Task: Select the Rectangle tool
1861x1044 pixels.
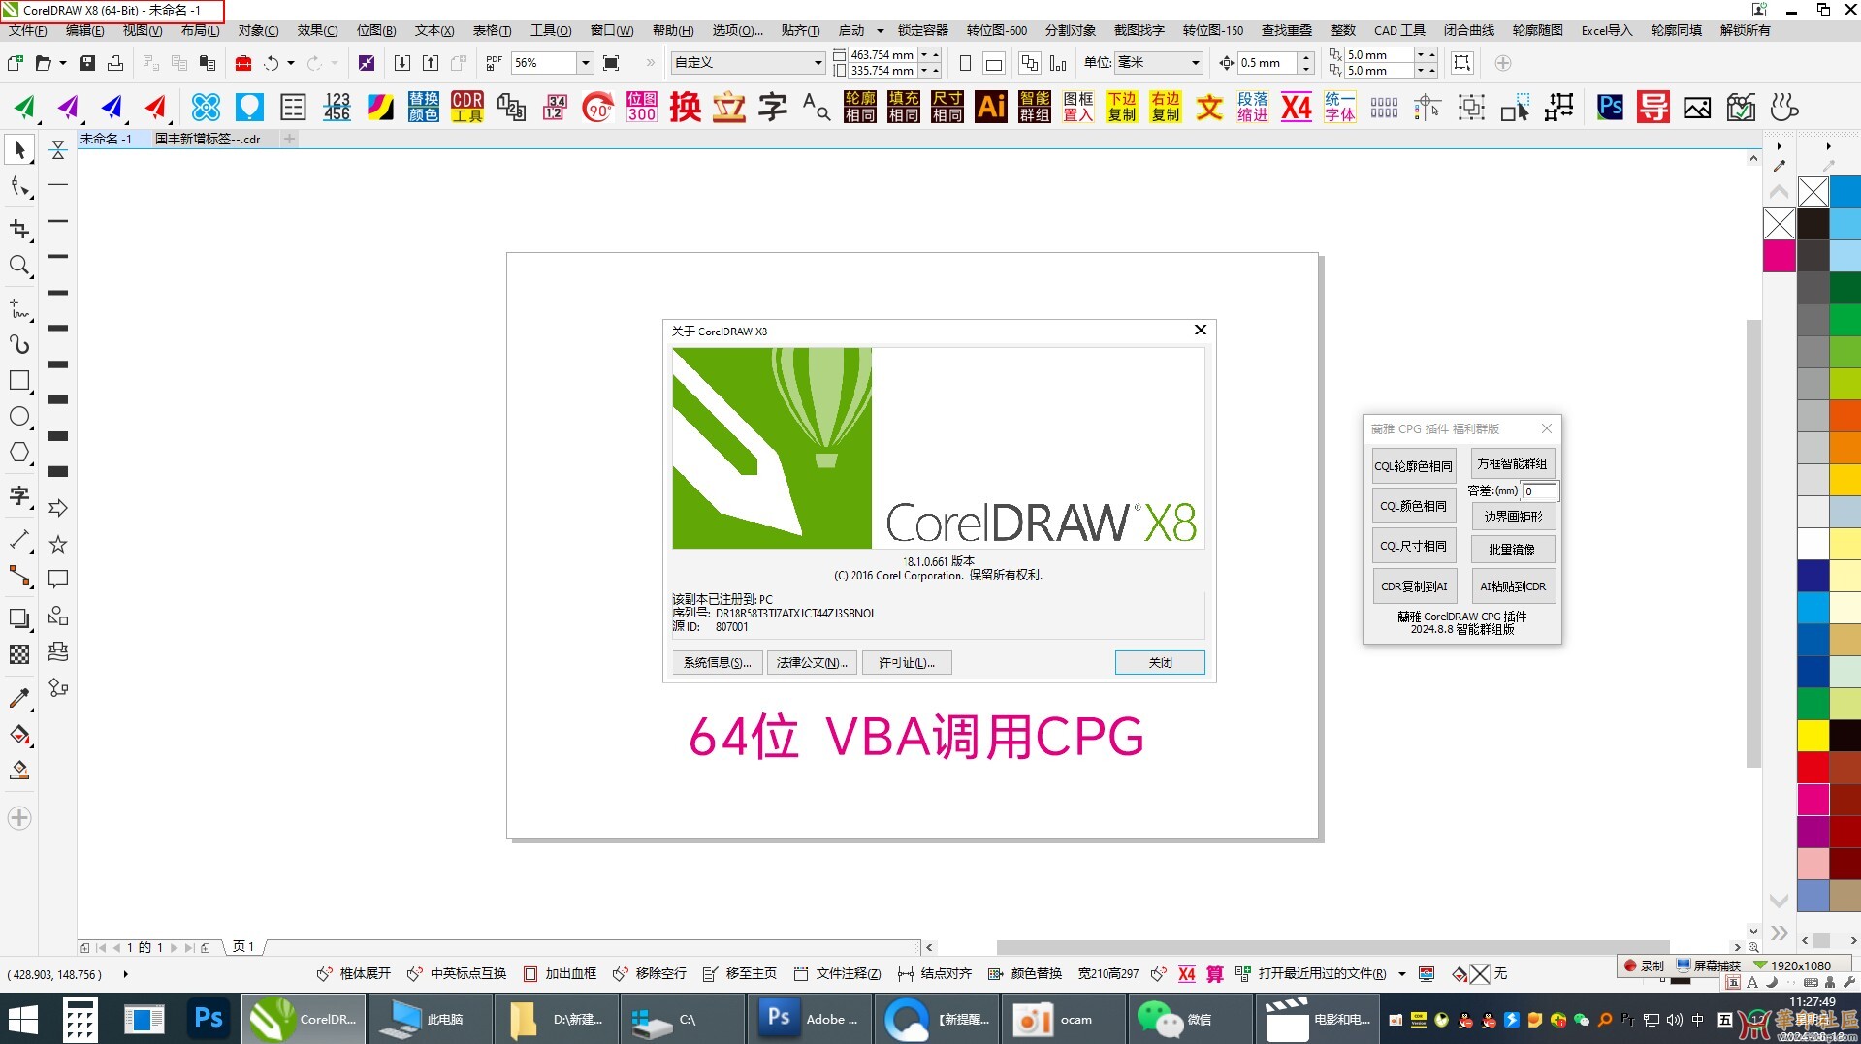Action: tap(19, 380)
